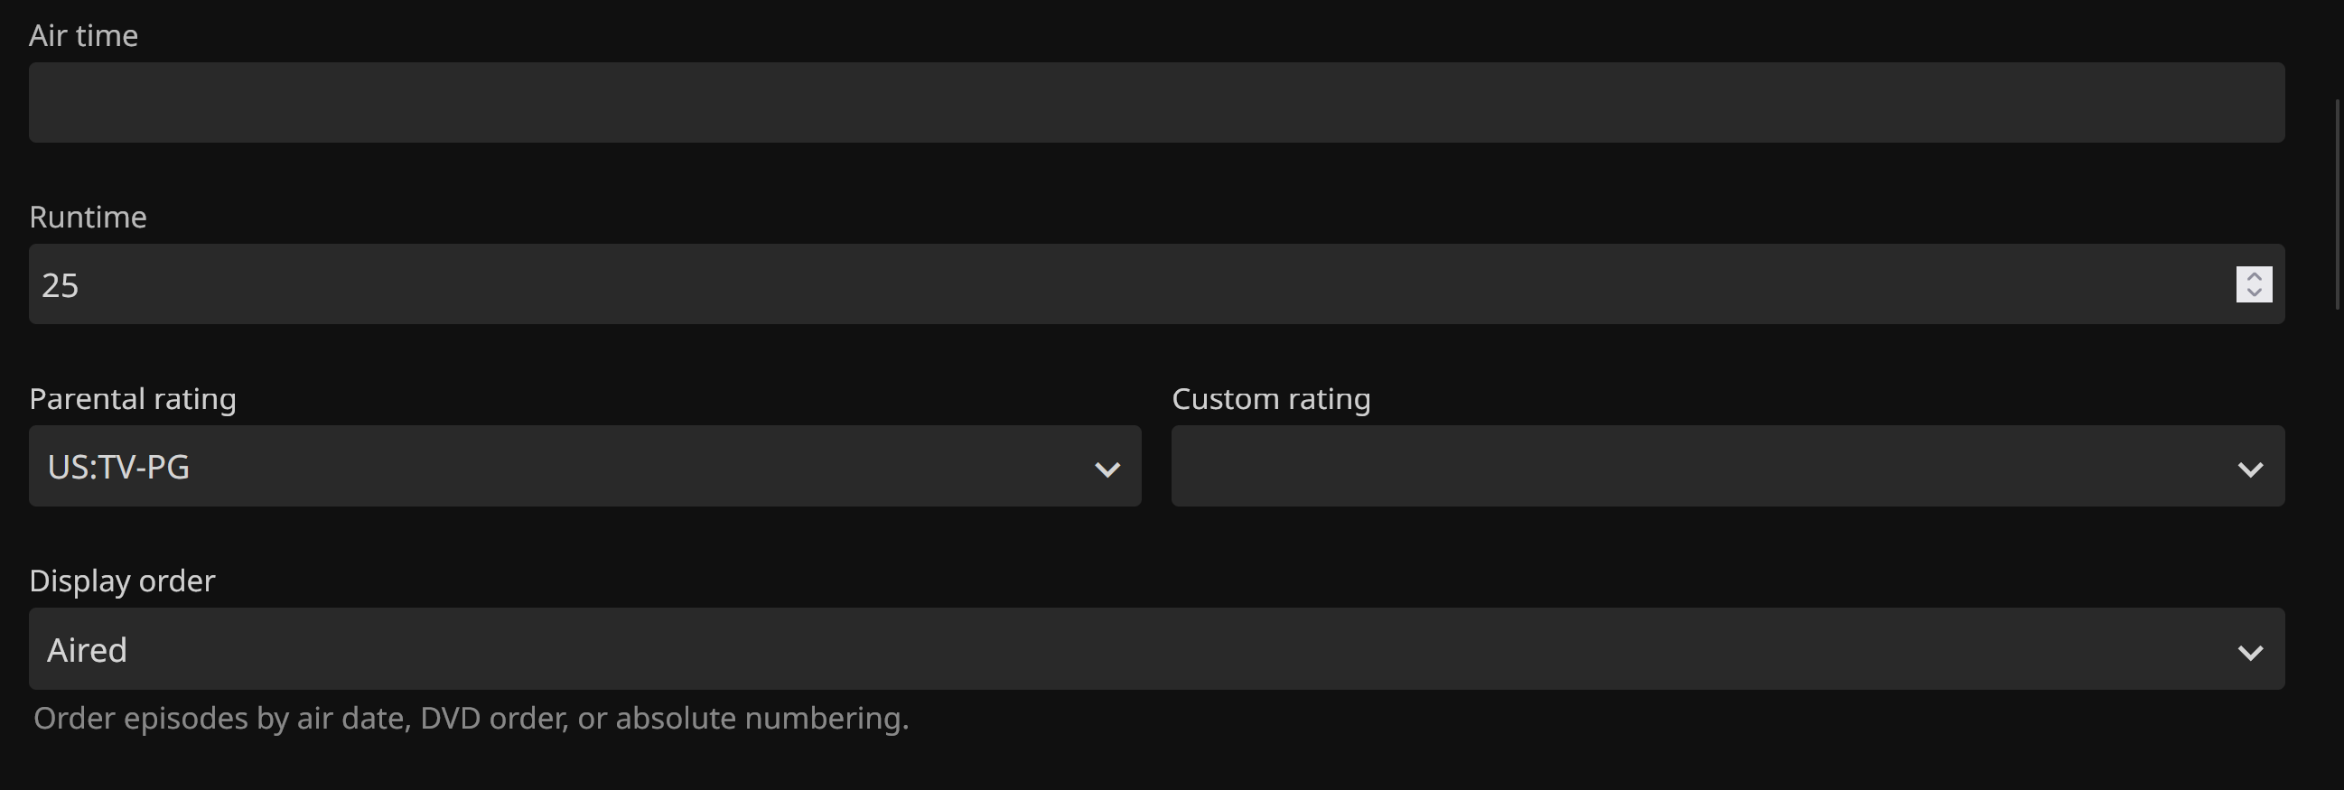Expand the Display order Aired dropdown
Screen dimensions: 2344x790
pyautogui.click(x=1155, y=649)
